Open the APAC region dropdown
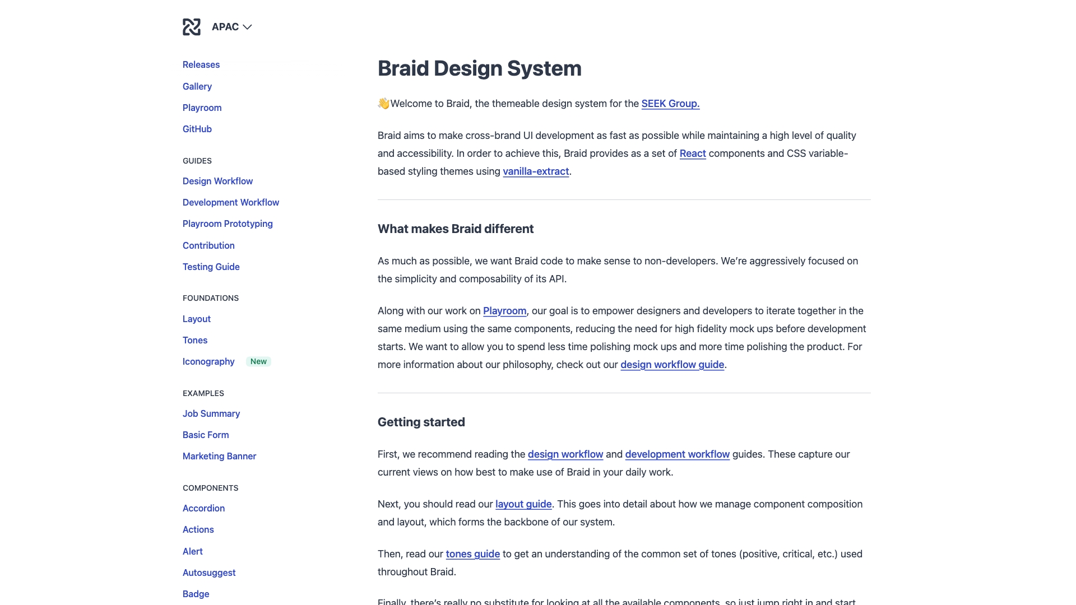The width and height of the screenshot is (1076, 605). 225,26
